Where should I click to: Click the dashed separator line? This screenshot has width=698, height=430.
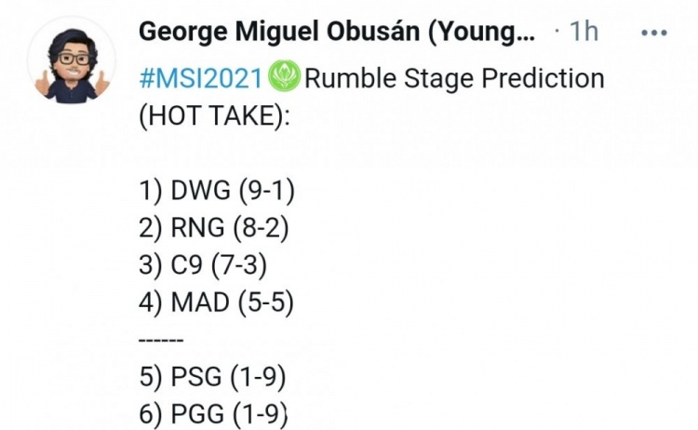(x=161, y=339)
